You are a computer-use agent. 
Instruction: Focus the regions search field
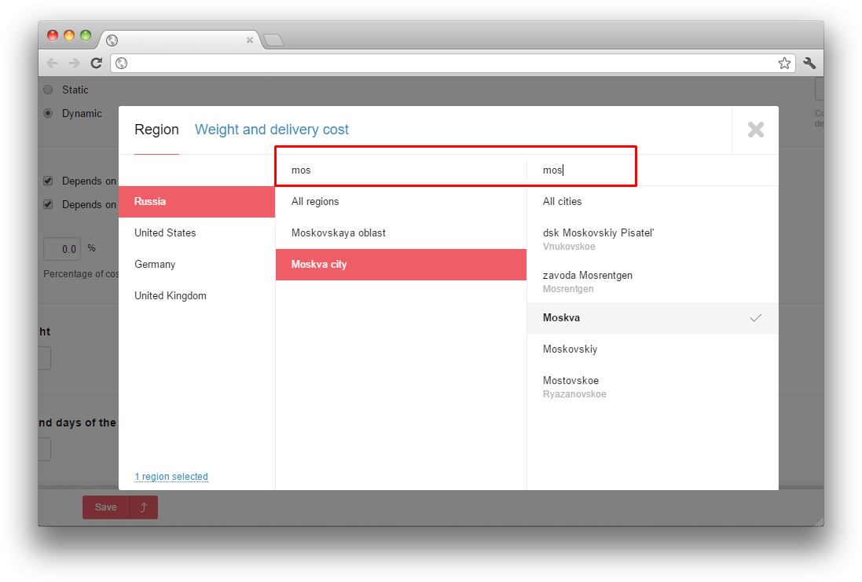(401, 170)
